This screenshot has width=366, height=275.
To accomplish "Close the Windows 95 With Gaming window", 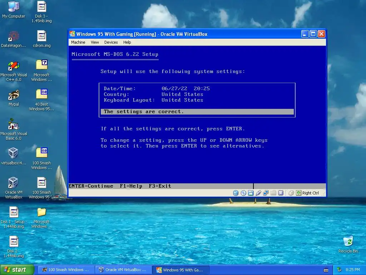I will coord(321,34).
